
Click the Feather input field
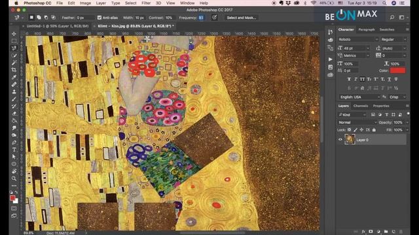coord(85,18)
